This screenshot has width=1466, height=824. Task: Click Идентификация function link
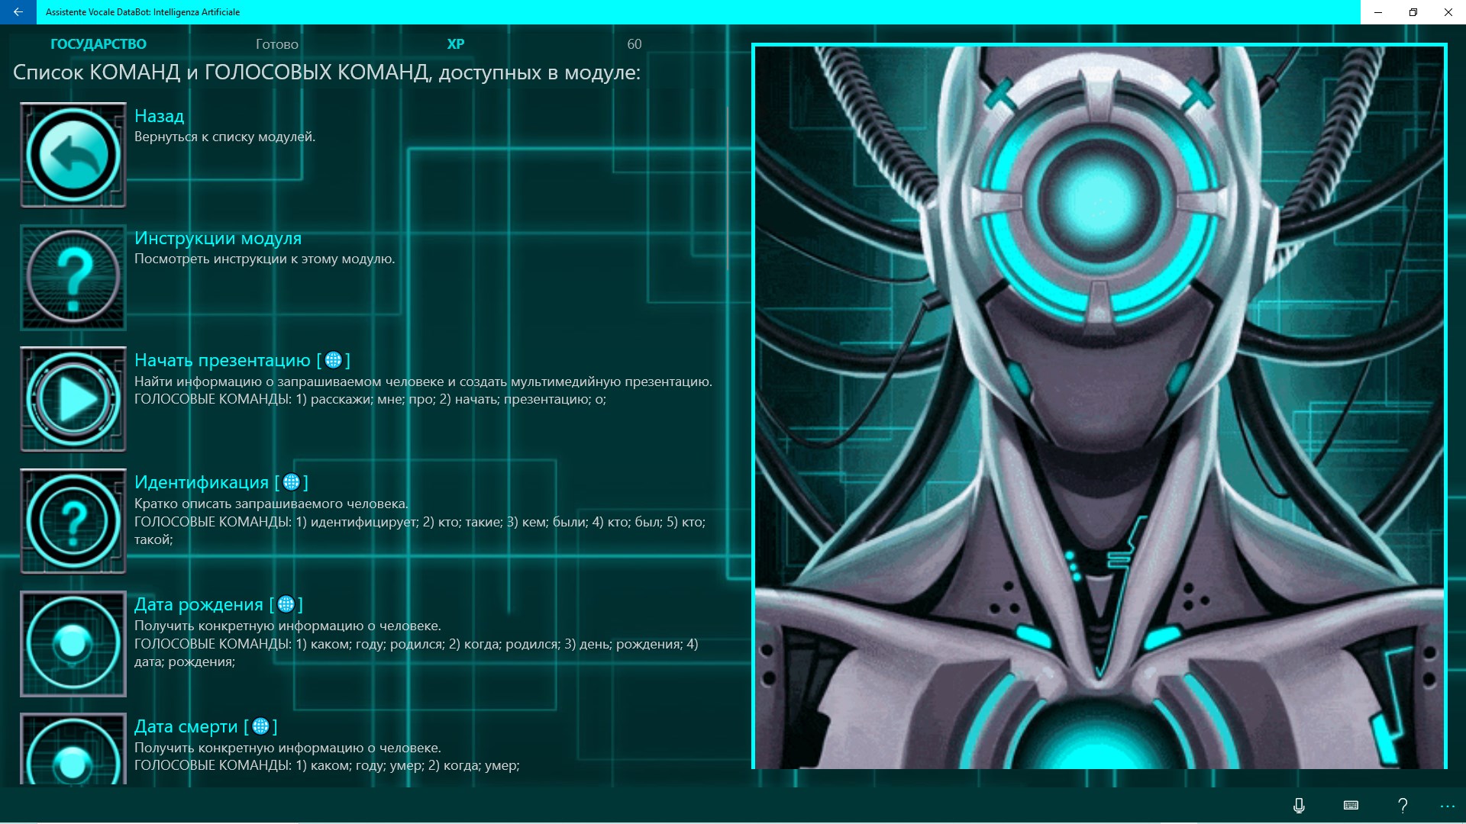pos(202,482)
